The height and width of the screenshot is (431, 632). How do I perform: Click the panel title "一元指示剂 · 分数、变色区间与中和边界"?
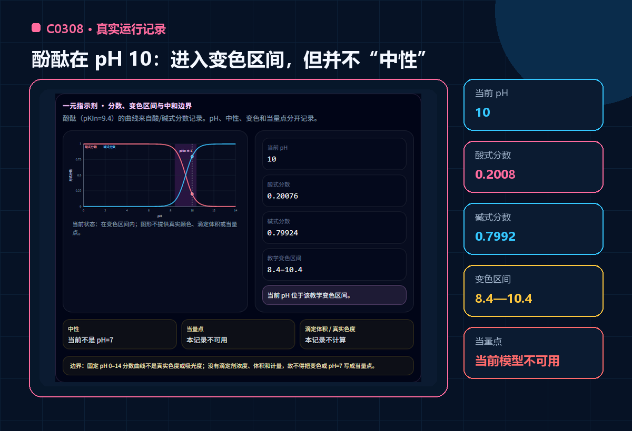coord(126,106)
